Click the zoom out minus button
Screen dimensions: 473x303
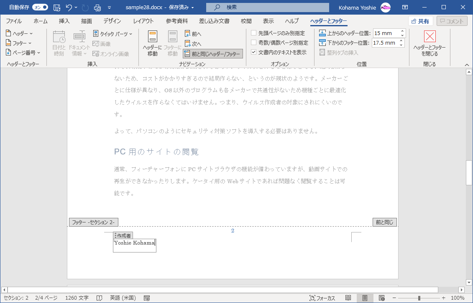click(x=394, y=298)
